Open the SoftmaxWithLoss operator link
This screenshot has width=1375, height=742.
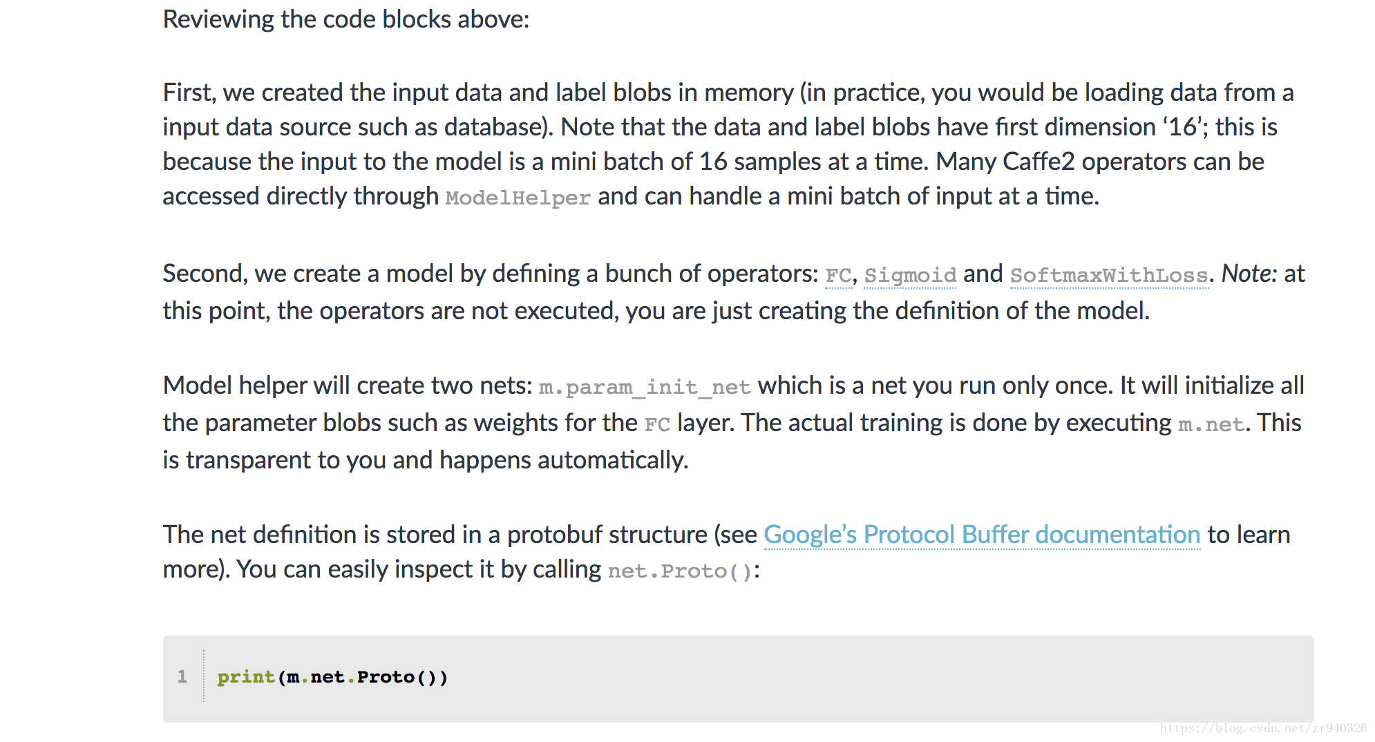(x=1109, y=275)
